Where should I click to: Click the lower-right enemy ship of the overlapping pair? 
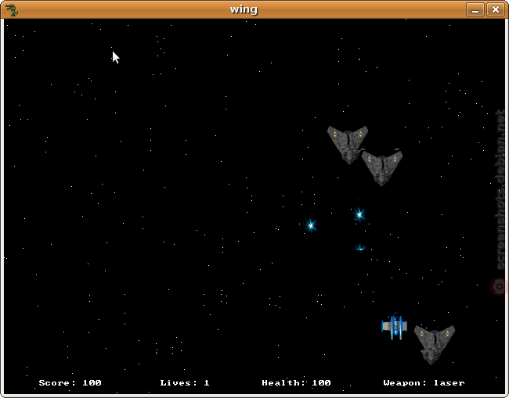(x=382, y=167)
